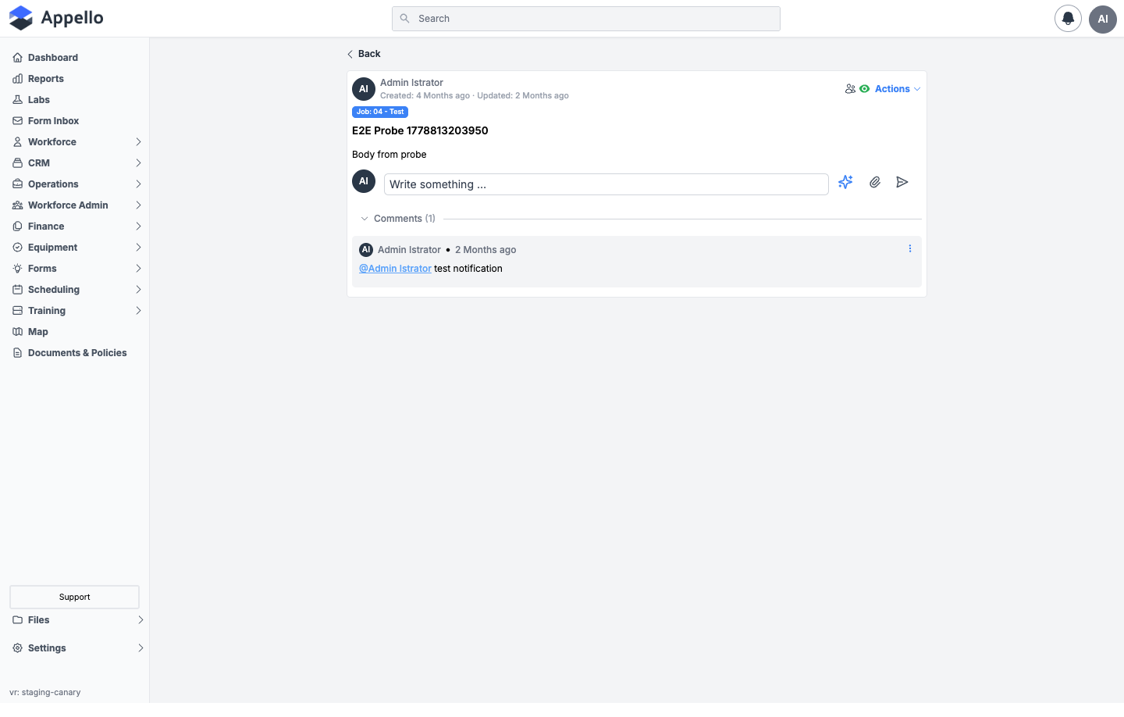
Task: Click the Settings gear icon
Action: pos(17,648)
